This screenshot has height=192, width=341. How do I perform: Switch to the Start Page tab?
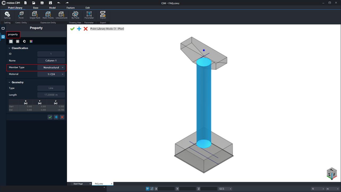78,183
